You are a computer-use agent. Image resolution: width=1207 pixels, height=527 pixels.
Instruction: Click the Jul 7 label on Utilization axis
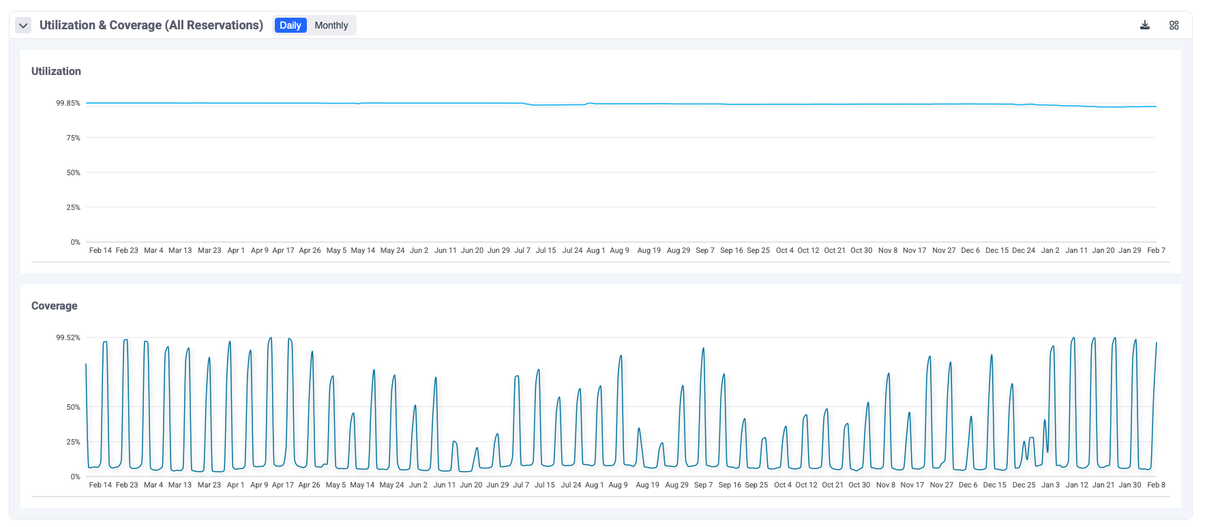pos(522,250)
